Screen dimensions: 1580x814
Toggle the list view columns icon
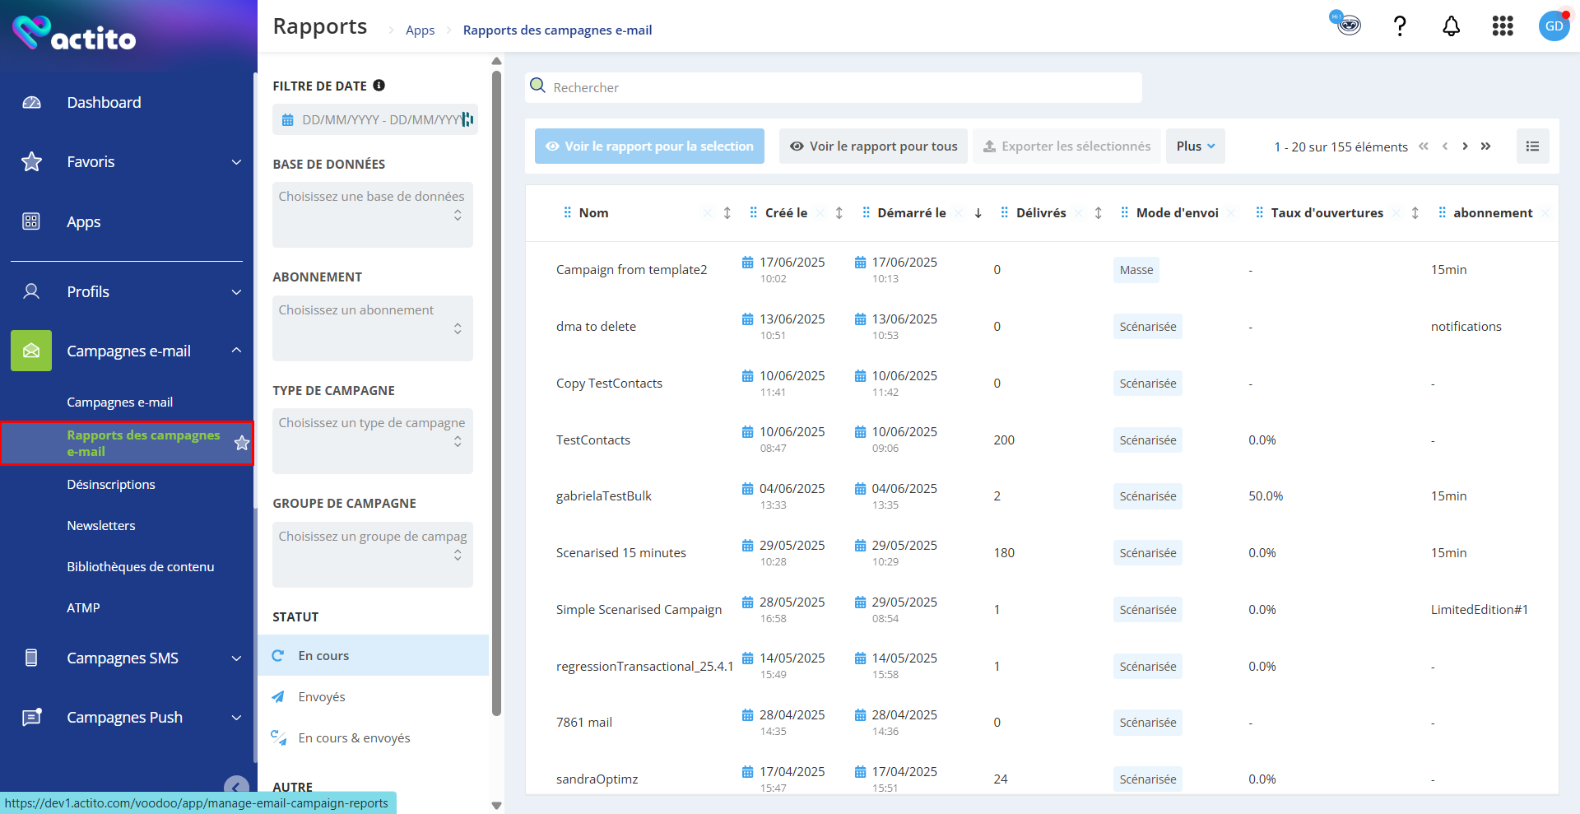[x=1532, y=147]
